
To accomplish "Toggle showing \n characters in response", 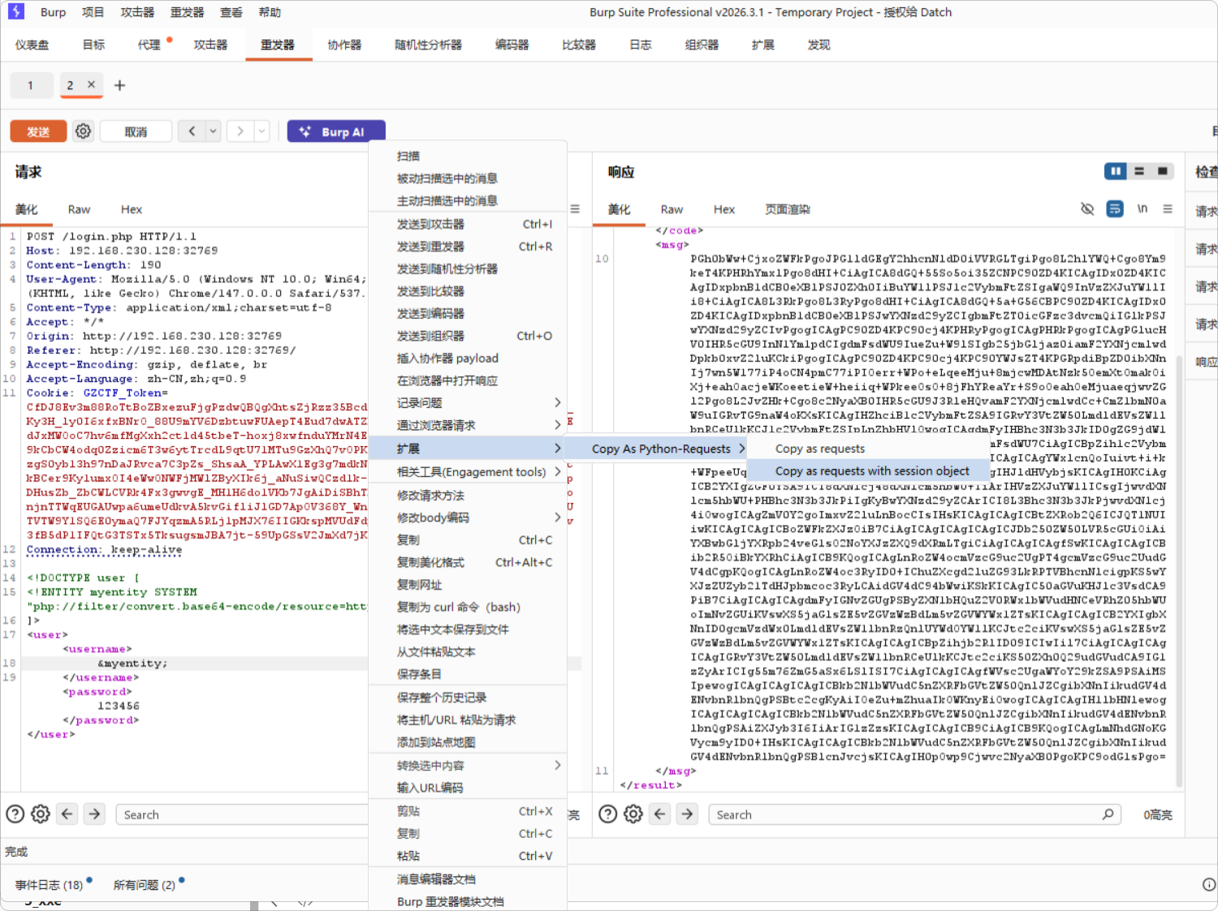I will click(1142, 208).
